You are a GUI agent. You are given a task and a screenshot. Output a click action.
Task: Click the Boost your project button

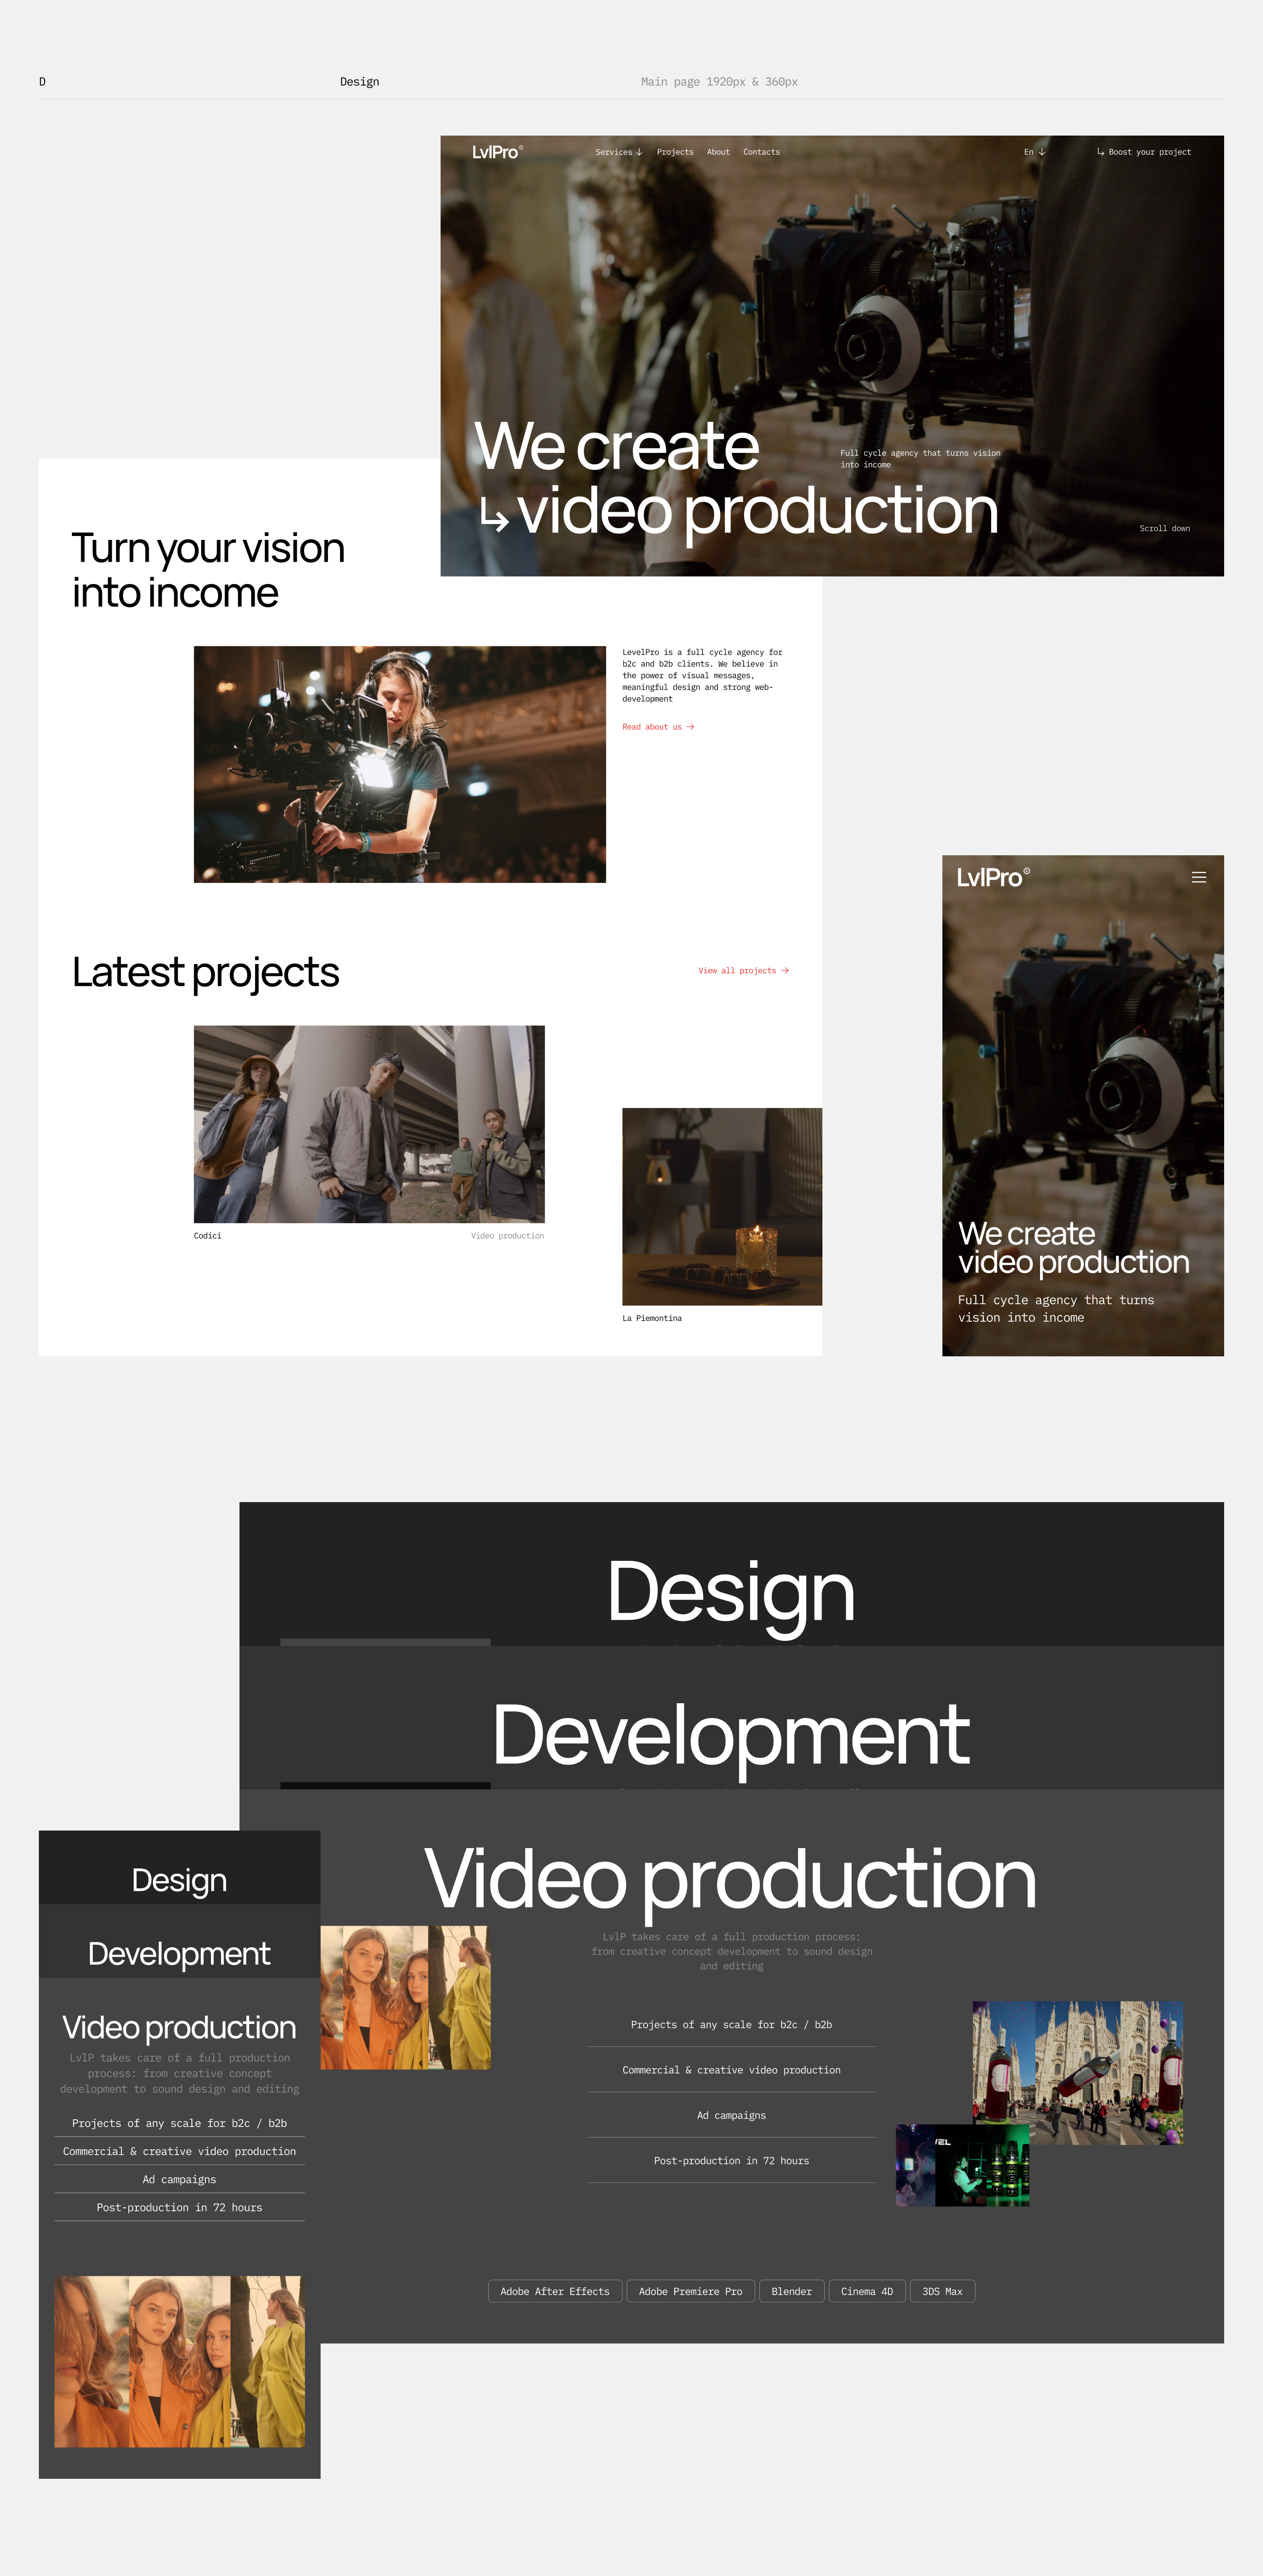tap(1143, 152)
